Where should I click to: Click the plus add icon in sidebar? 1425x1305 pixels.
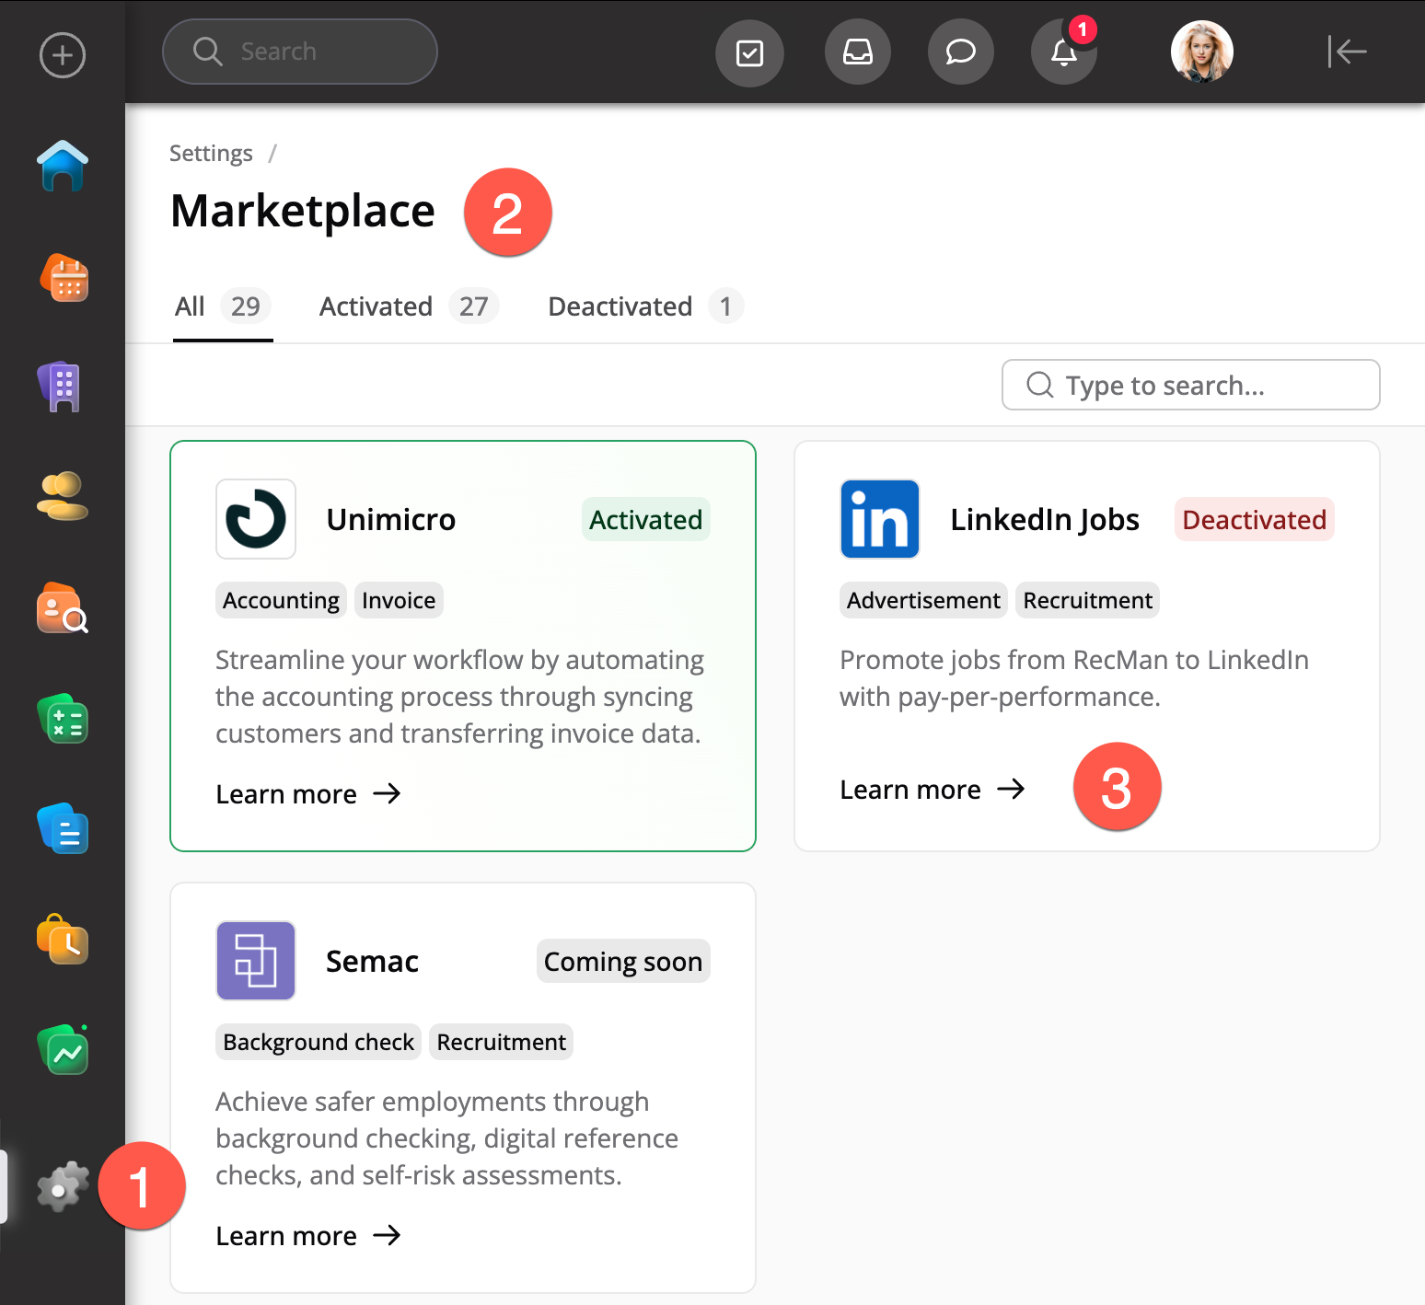(x=63, y=55)
